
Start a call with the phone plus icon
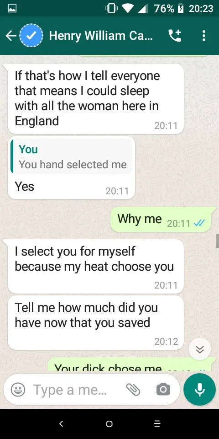coord(175,36)
